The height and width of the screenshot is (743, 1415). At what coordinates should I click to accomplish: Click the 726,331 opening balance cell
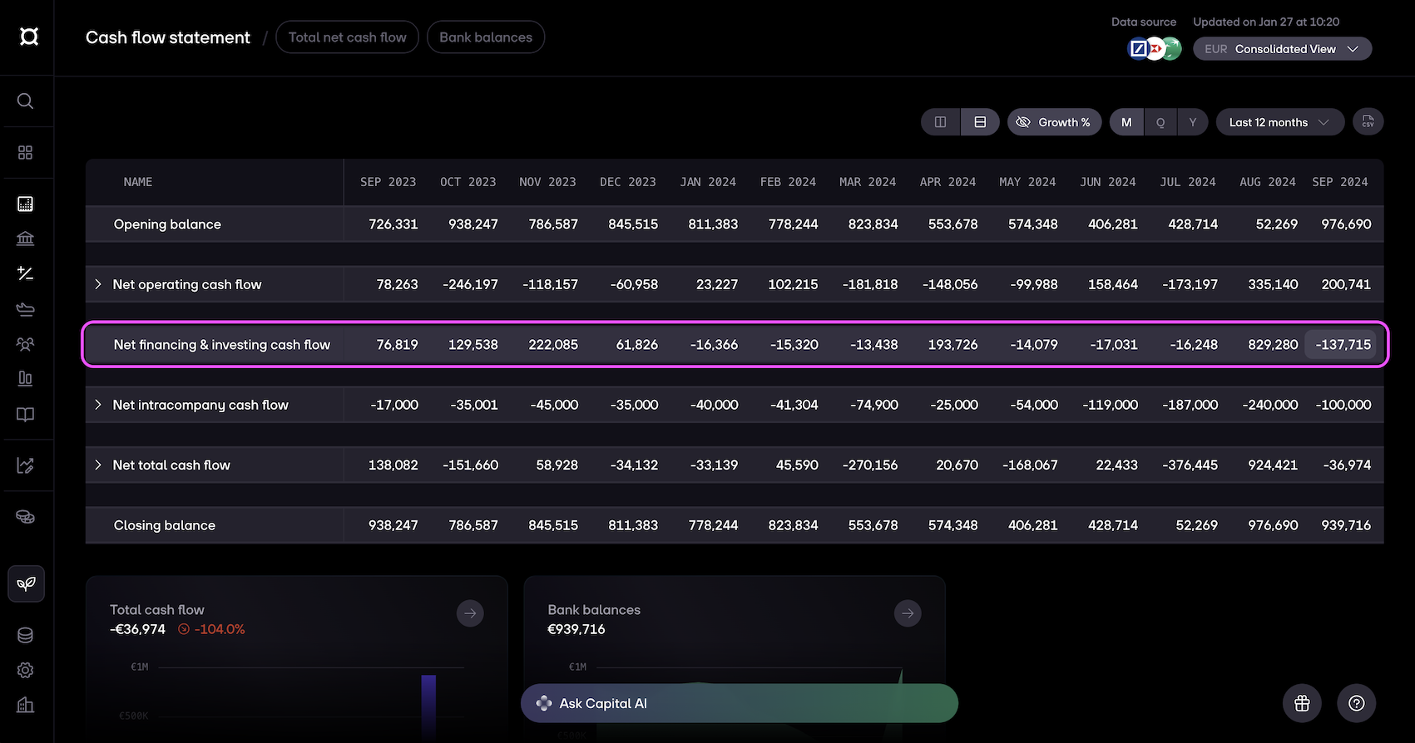pos(393,224)
